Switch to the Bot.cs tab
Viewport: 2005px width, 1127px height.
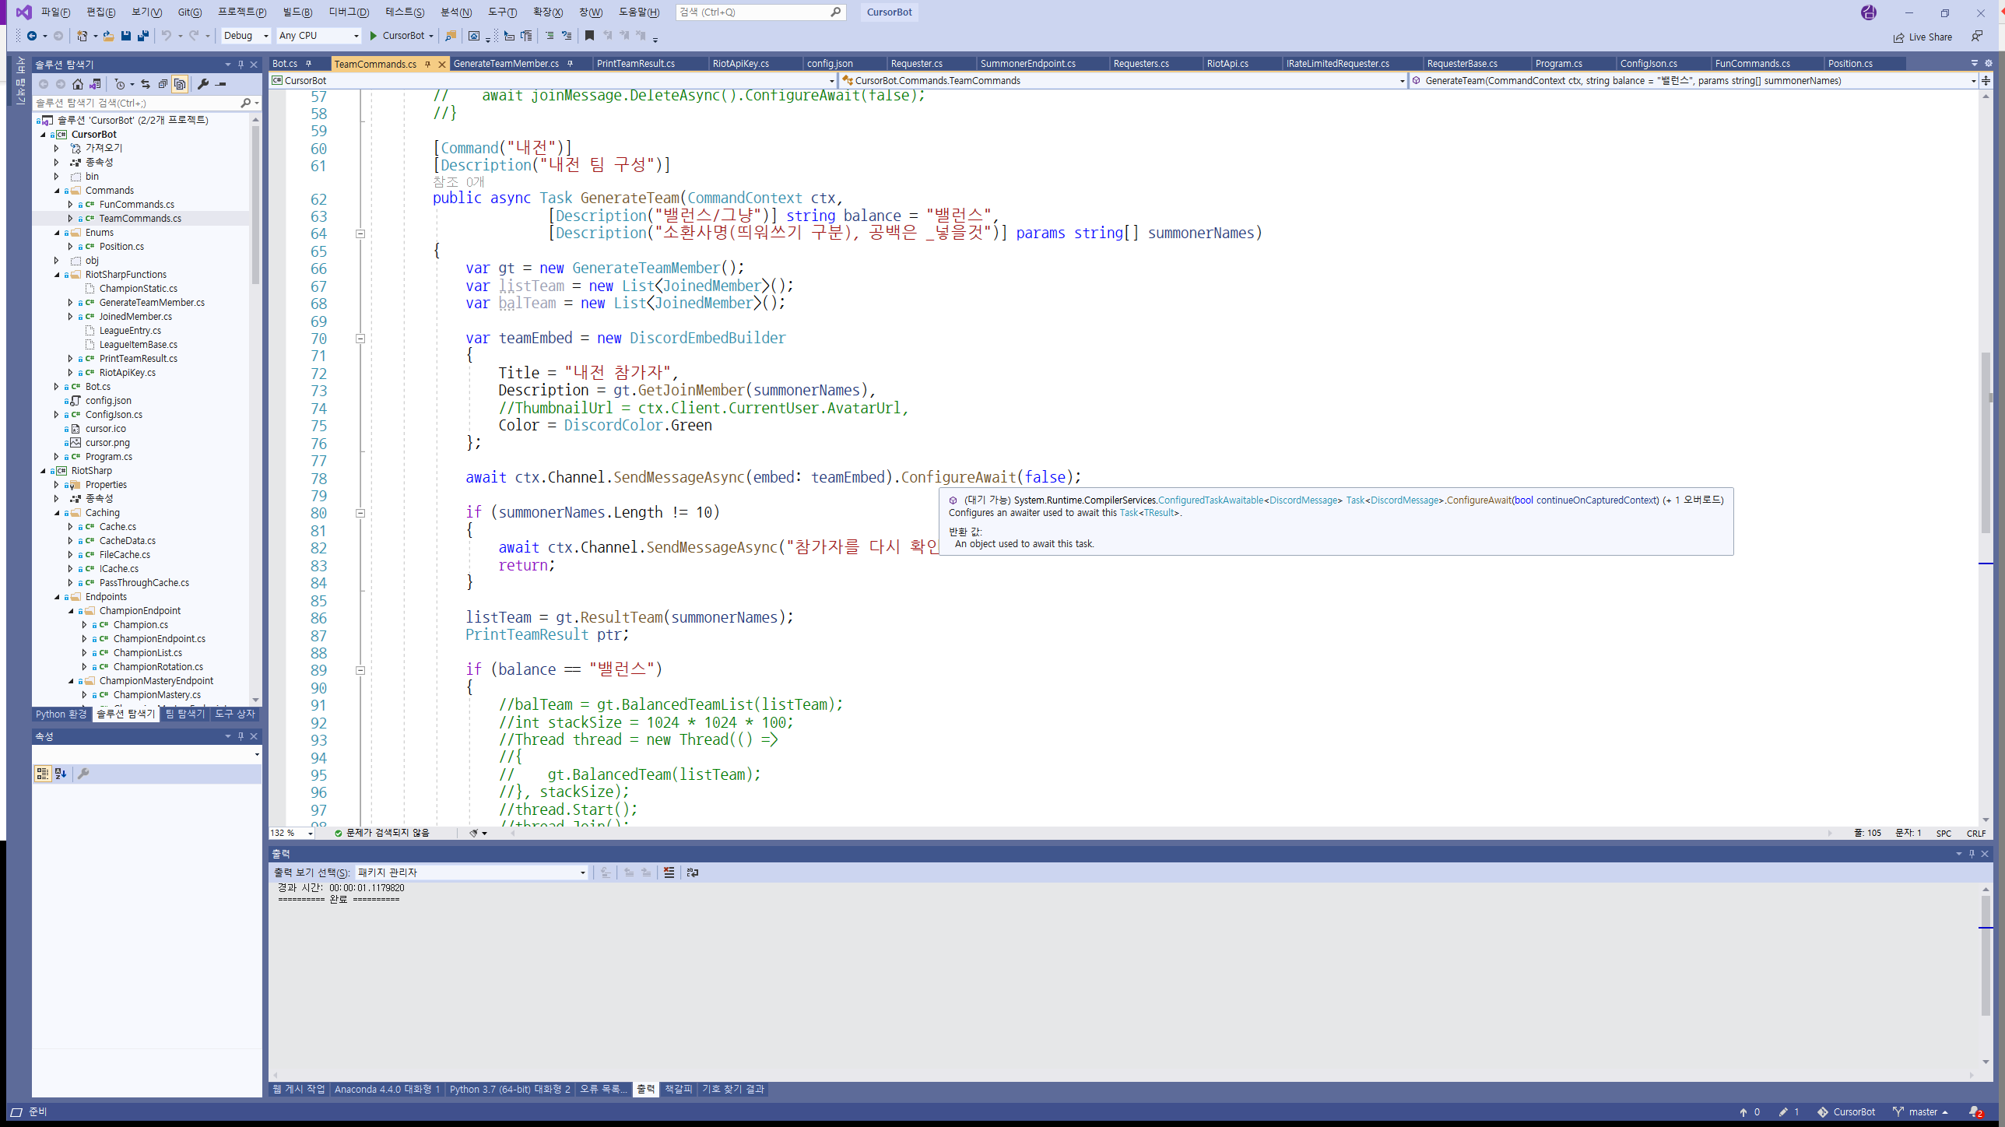point(285,64)
